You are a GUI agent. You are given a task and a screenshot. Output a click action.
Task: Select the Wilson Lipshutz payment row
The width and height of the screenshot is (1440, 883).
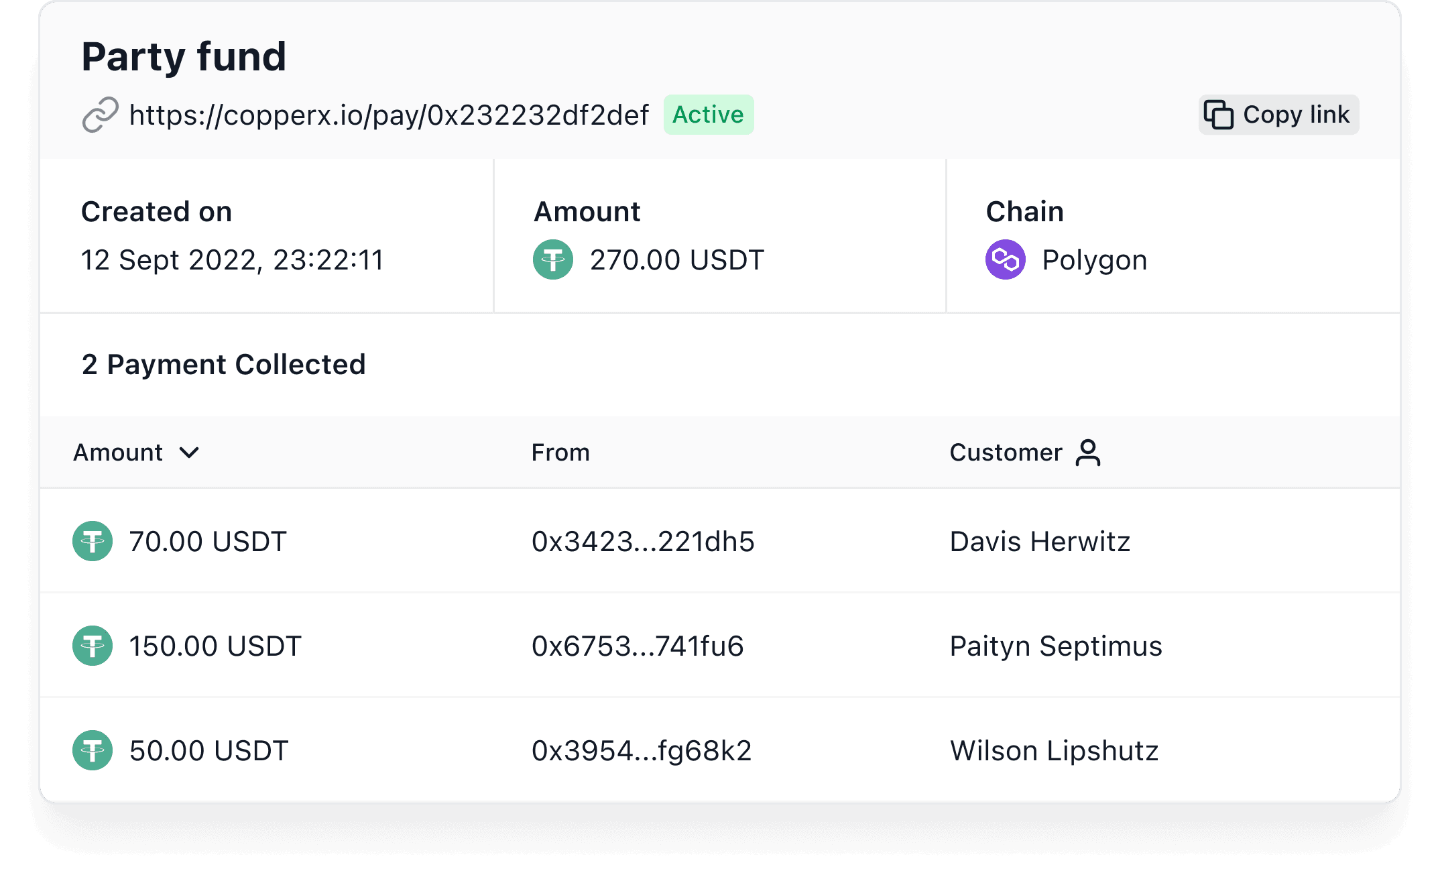pos(720,750)
